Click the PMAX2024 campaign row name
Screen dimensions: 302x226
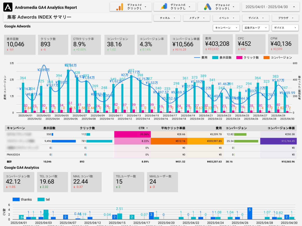[x=13, y=155]
